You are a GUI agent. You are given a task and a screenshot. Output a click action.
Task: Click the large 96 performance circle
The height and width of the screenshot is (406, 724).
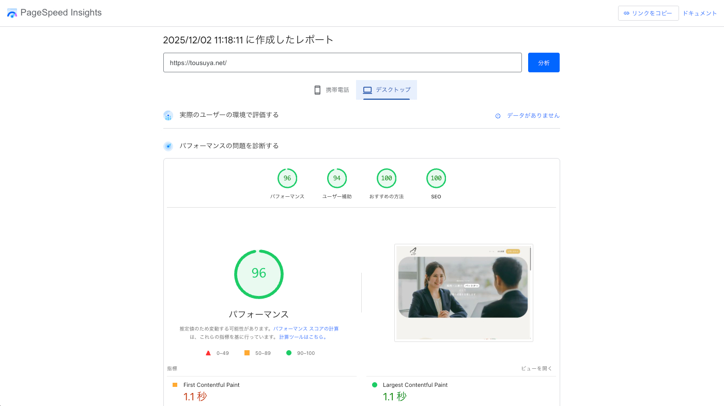click(x=259, y=274)
